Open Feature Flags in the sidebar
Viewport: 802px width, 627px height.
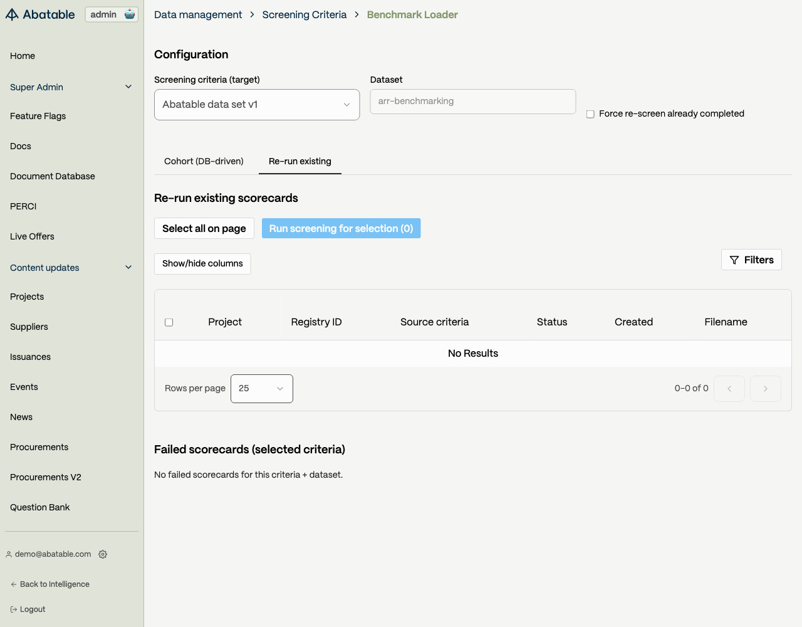pos(38,116)
